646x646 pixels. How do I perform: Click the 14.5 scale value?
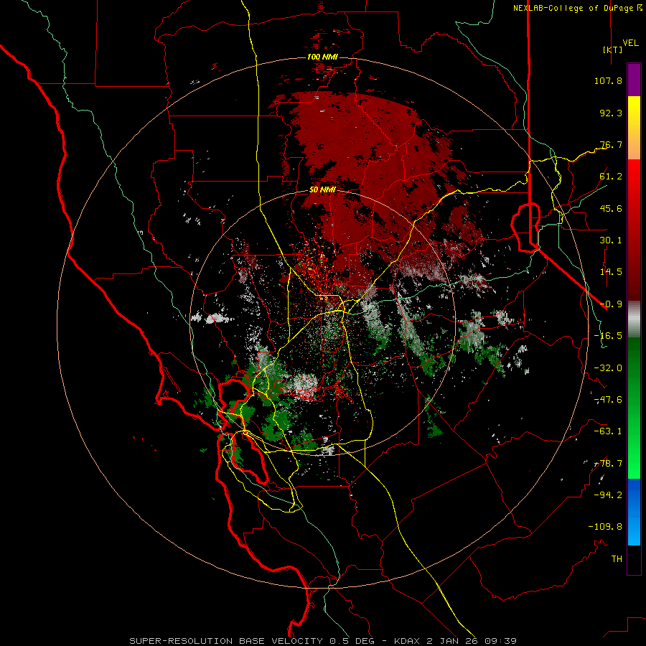[611, 272]
